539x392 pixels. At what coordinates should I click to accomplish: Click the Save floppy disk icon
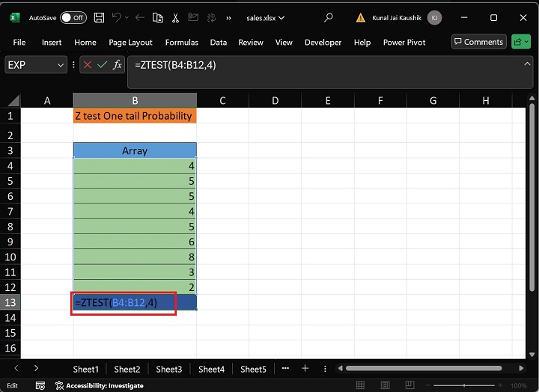click(x=99, y=17)
